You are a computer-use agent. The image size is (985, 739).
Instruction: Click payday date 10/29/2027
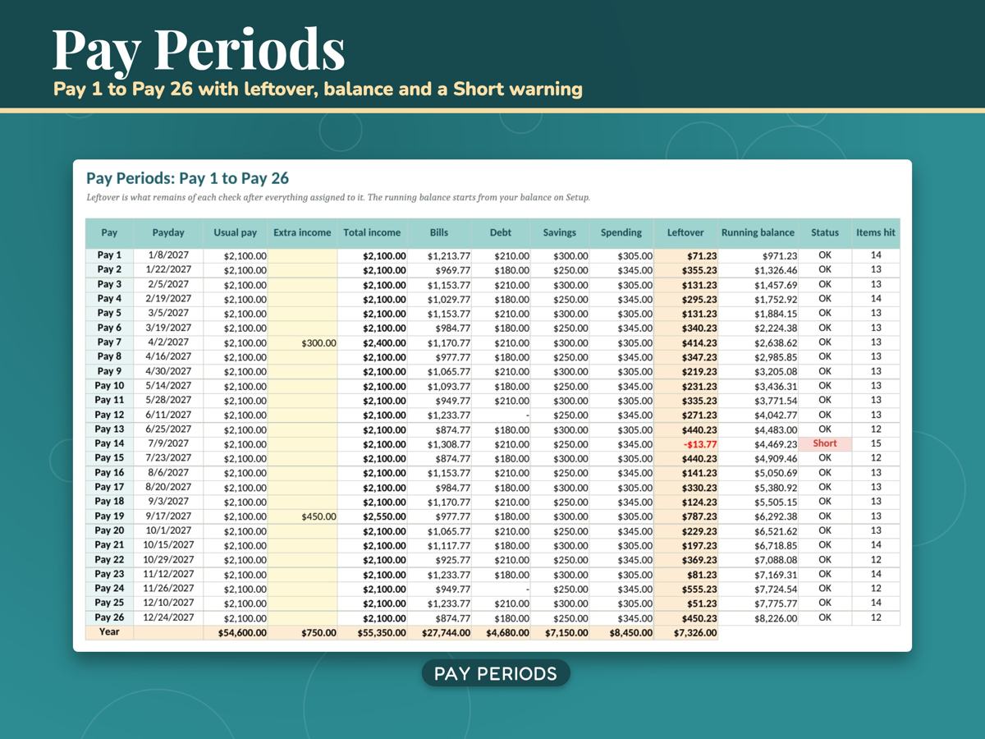(168, 559)
